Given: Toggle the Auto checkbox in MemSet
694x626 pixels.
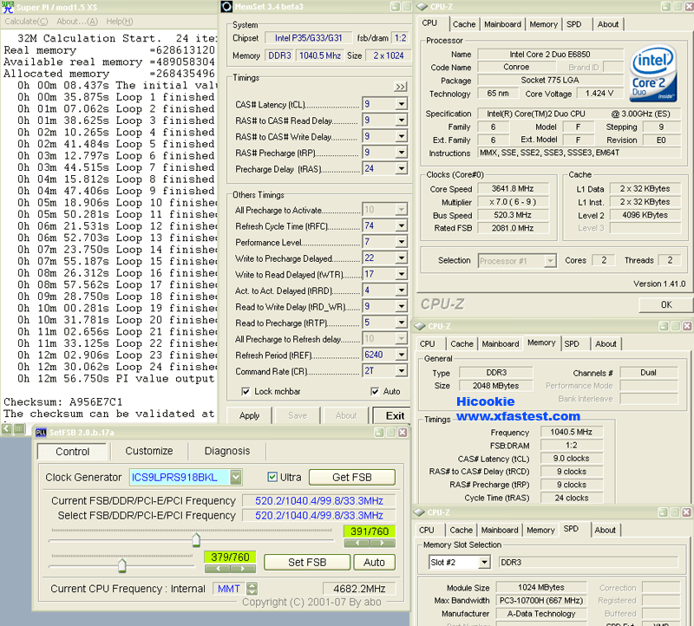Looking at the screenshot, I should click(375, 392).
